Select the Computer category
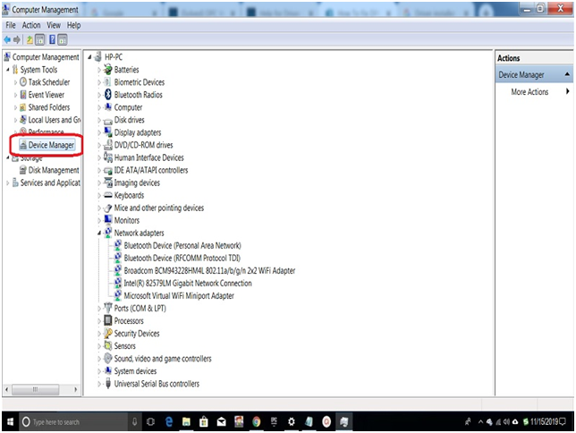The width and height of the screenshot is (576, 433). point(128,107)
